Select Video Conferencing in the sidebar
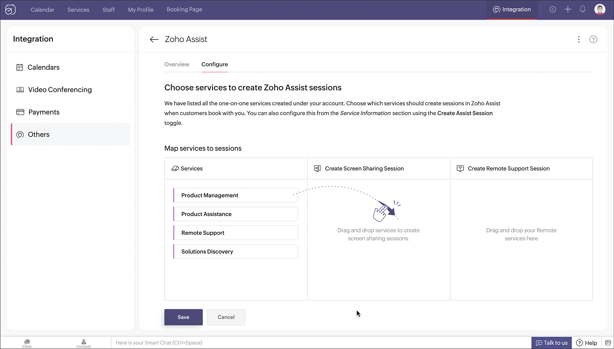This screenshot has height=349, width=614. 71,90
